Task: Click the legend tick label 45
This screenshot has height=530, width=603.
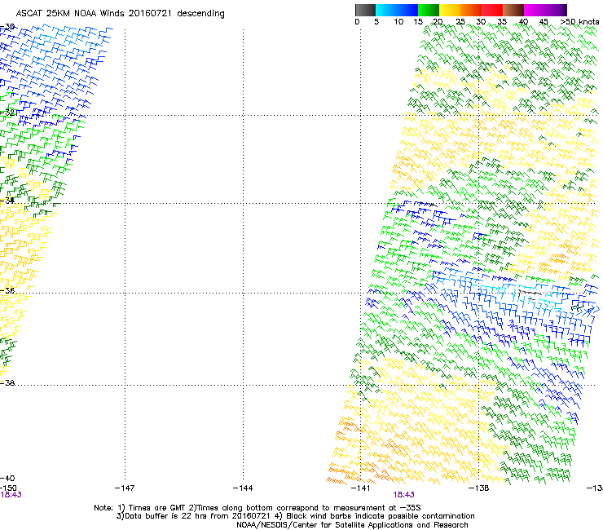Action: (x=544, y=22)
